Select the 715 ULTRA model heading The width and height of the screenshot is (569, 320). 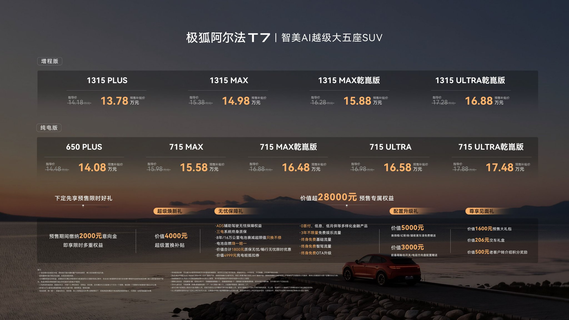click(390, 147)
